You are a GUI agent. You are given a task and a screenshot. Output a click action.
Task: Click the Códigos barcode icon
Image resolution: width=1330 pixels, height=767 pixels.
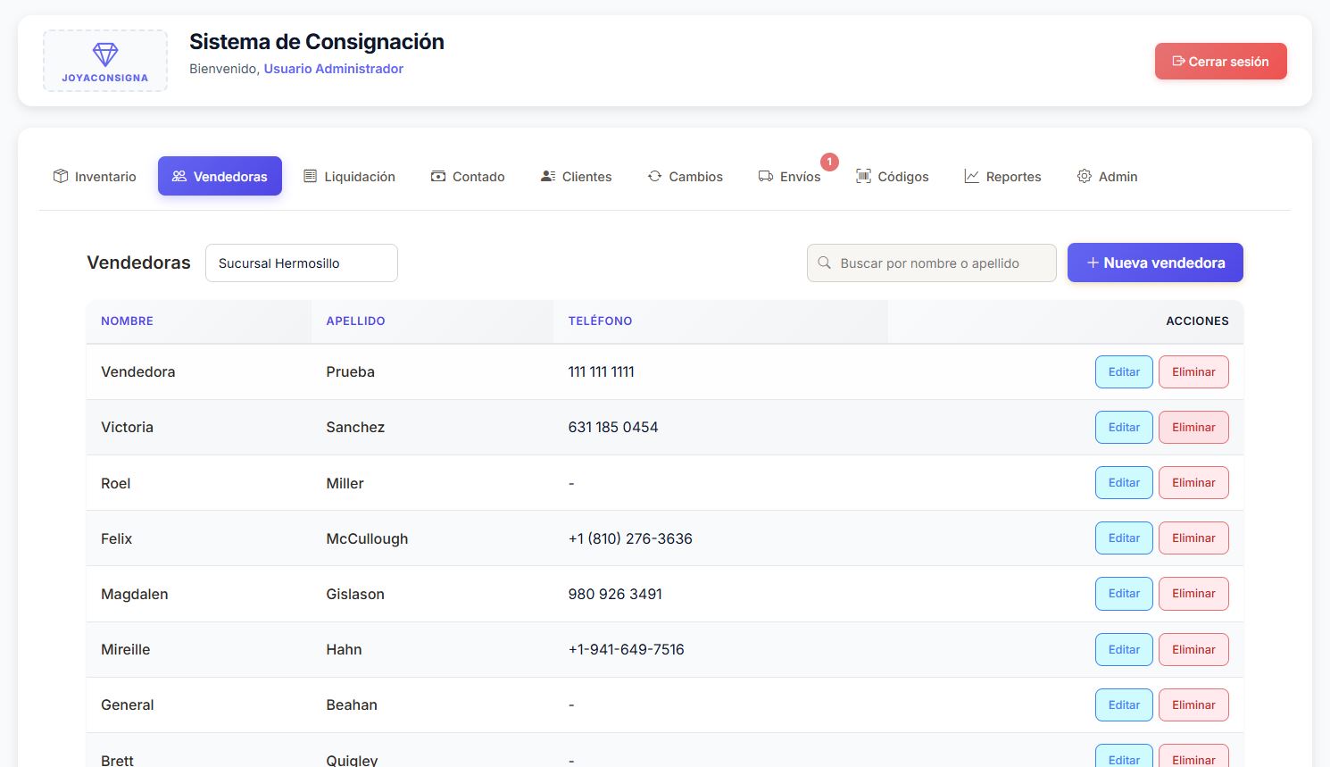coord(863,176)
